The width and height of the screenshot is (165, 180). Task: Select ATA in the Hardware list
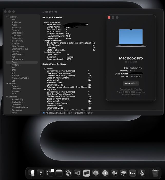[x=13, y=20]
